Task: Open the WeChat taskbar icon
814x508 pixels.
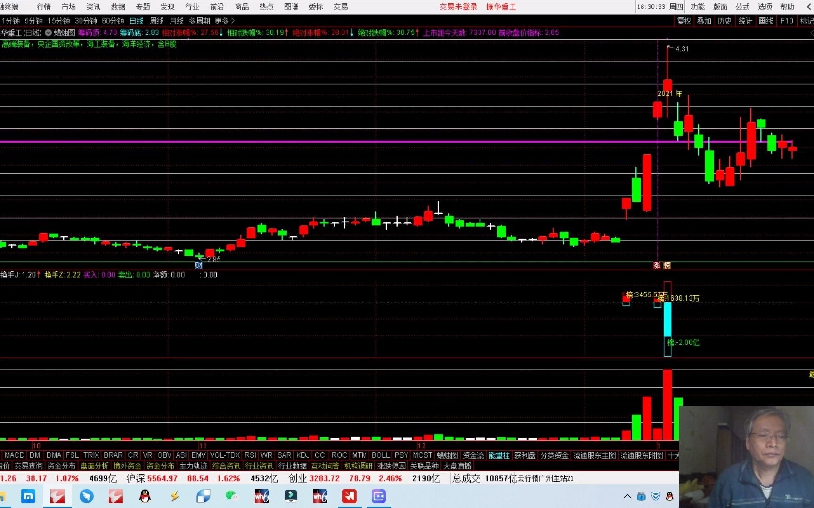Action: pyautogui.click(x=232, y=496)
